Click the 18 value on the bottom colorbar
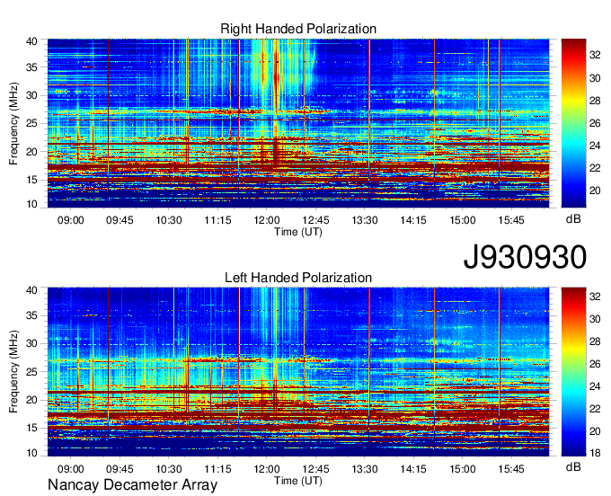611x496 pixels. pos(595,453)
